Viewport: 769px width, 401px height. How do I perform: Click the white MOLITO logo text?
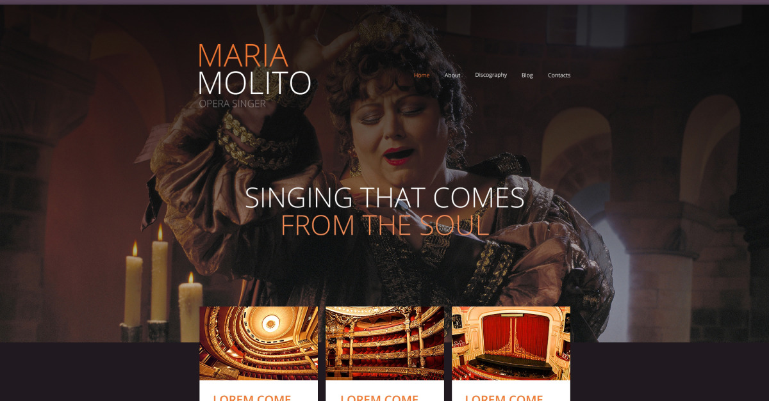point(254,84)
